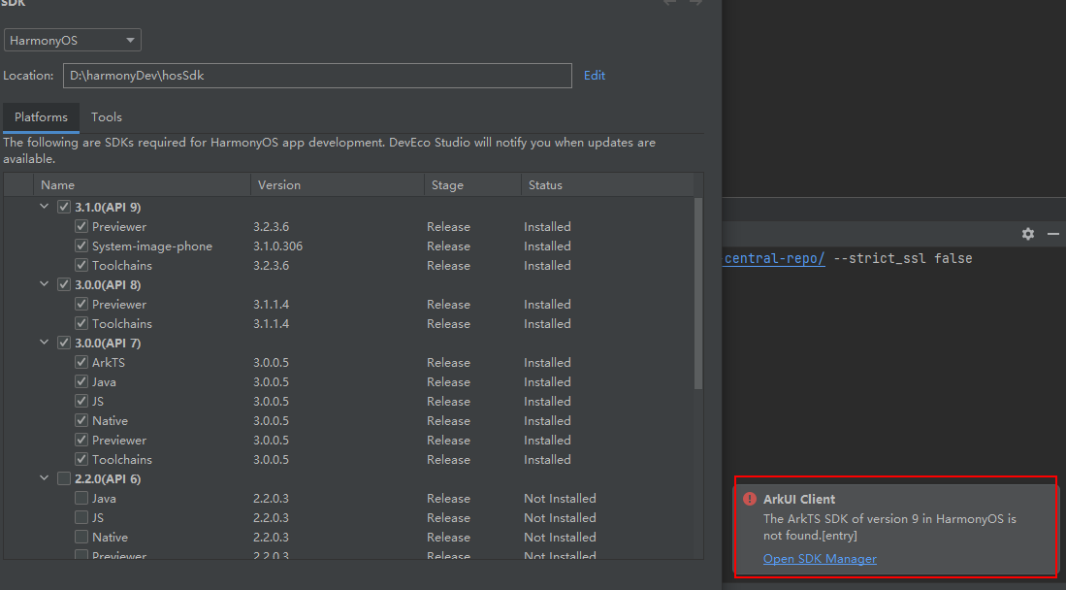Screen dimensions: 1066x590
Task: Toggle the 3.0.0(API 7) group checkbox
Action: (x=64, y=343)
